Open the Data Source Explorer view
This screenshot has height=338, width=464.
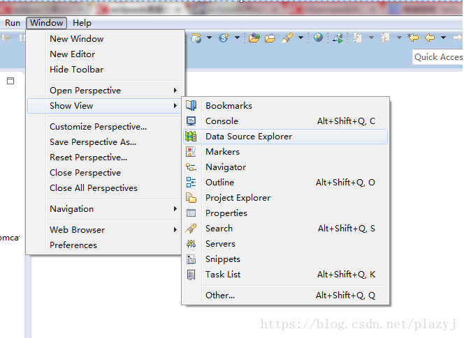click(x=285, y=137)
